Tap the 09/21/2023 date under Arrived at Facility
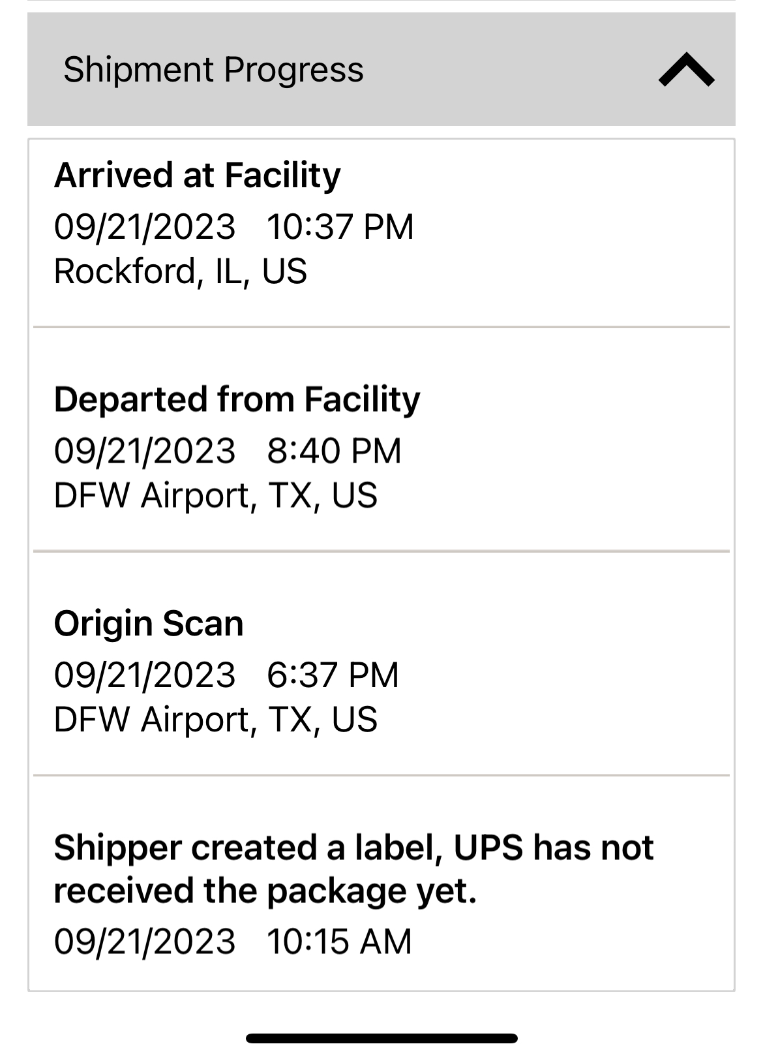 (144, 226)
